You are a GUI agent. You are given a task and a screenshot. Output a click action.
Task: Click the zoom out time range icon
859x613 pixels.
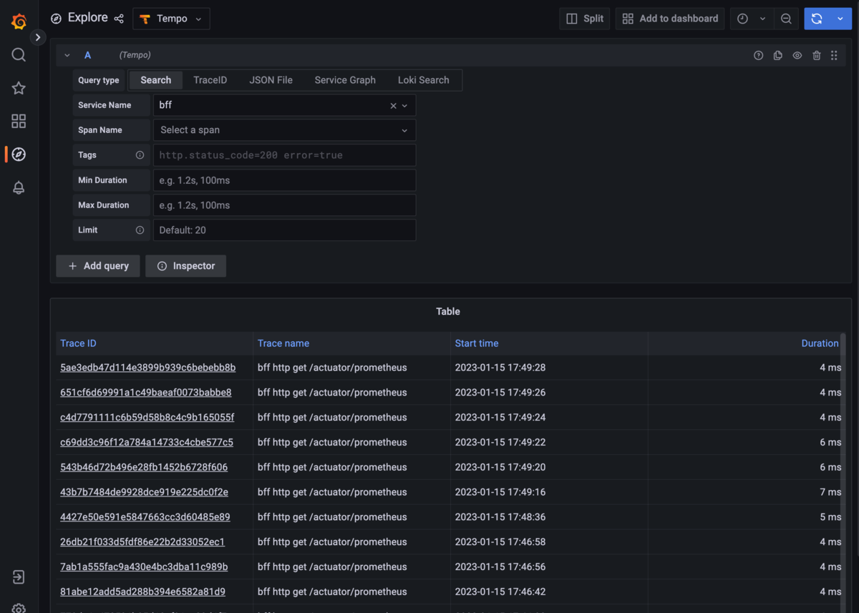786,19
